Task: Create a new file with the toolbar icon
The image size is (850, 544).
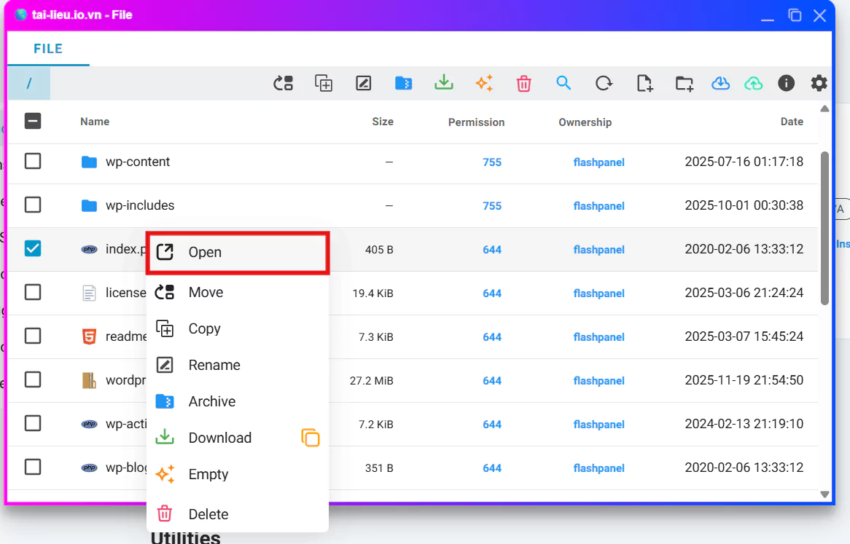Action: pos(644,83)
